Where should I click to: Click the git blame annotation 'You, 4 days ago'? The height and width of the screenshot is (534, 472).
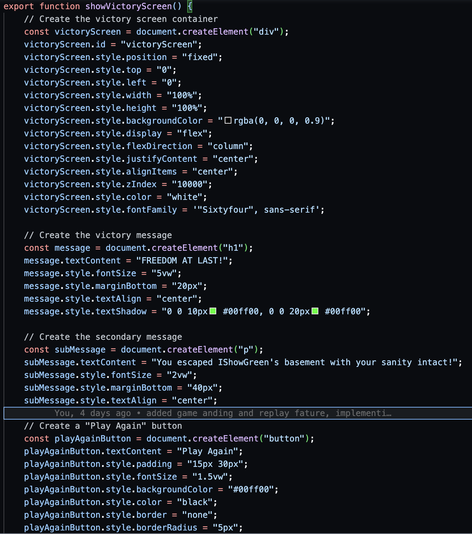(x=93, y=413)
